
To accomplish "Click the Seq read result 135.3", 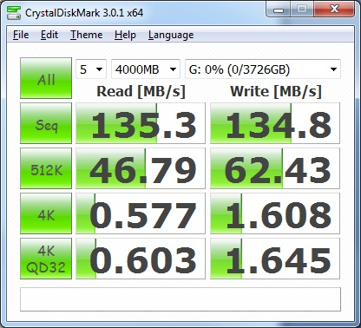I will tap(141, 123).
